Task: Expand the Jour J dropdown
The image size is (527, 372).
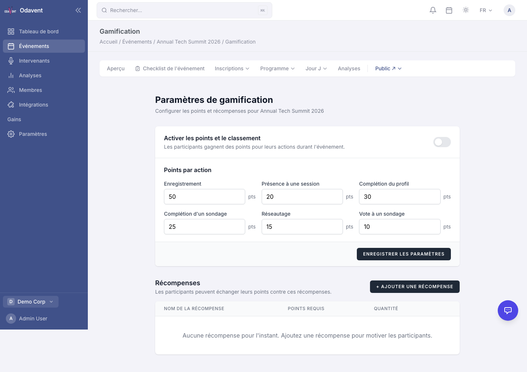Action: [316, 68]
